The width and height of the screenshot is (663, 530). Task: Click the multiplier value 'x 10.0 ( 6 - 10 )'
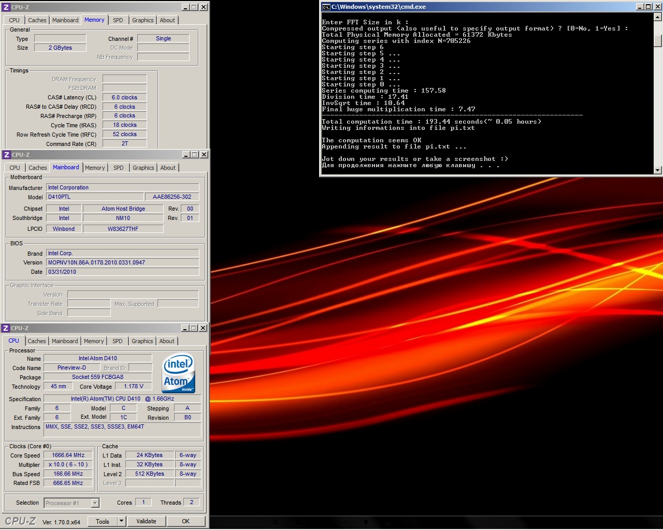[x=68, y=464]
